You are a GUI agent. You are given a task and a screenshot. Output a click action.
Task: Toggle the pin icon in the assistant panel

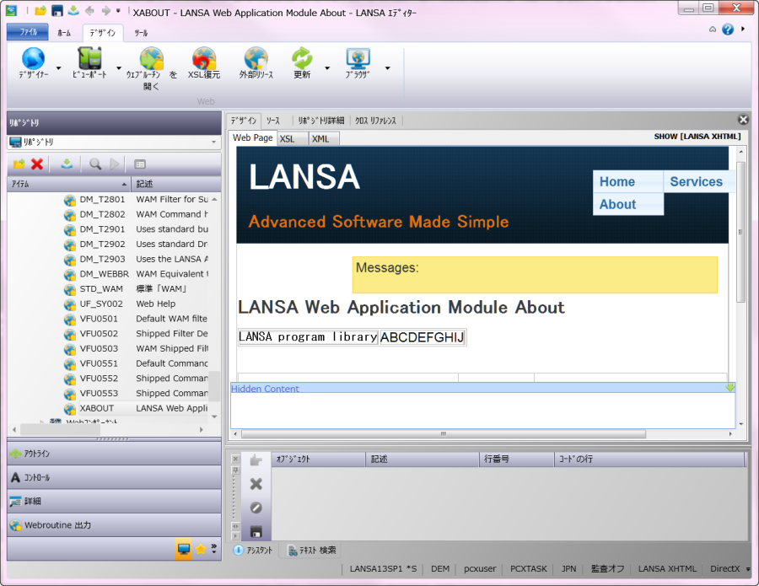[235, 470]
